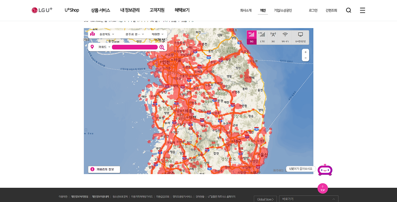The image size is (397, 202).
Task: Show Wi-Fi coverage on map
Action: (285, 38)
